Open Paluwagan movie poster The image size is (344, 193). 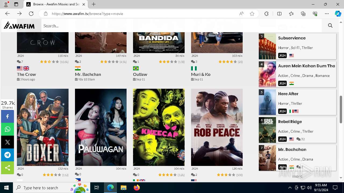pyautogui.click(x=101, y=127)
